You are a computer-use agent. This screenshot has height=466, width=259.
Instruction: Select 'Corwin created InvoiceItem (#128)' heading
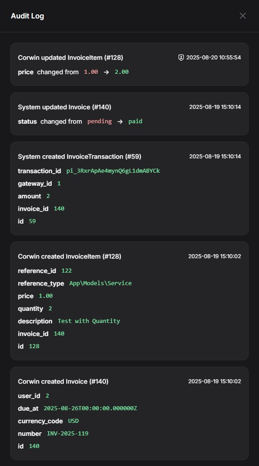tap(70, 256)
